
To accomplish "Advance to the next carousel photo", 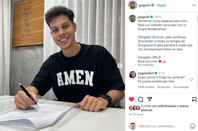I will 120,66.
